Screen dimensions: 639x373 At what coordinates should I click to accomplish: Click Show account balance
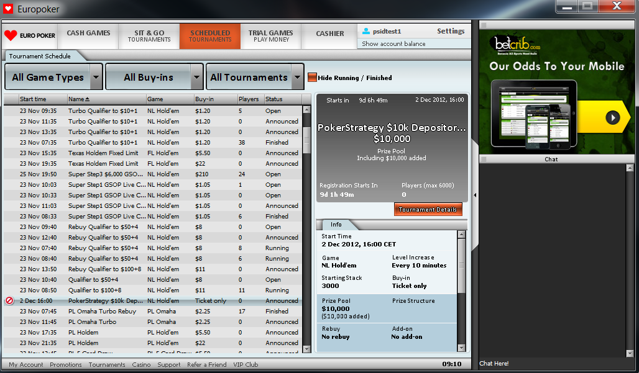coord(393,43)
